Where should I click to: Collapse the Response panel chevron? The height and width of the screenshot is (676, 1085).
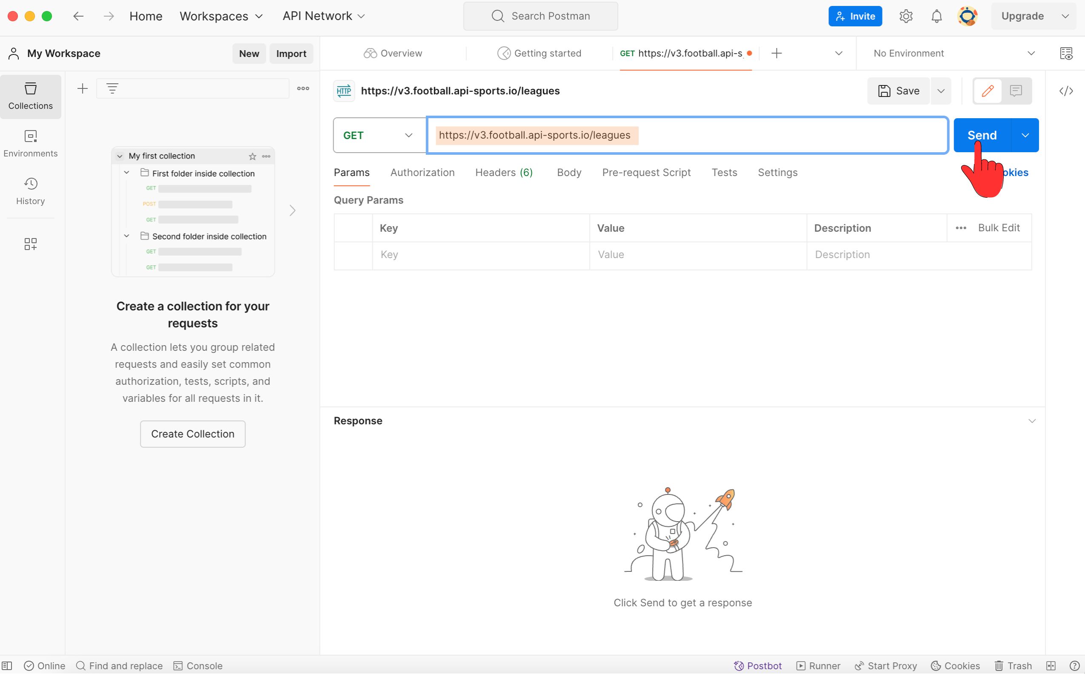1032,421
